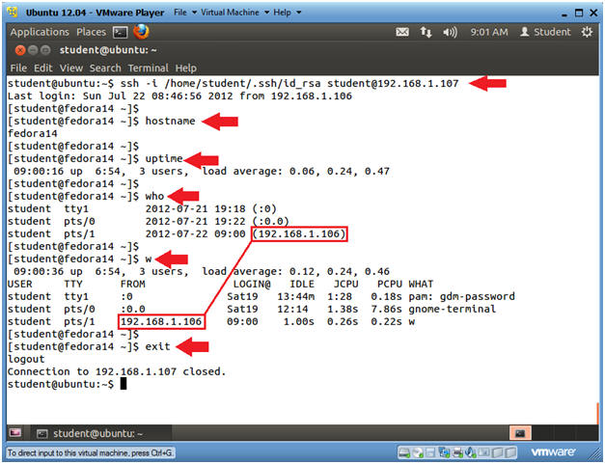Click the 9:01 AM clock in panel
This screenshot has height=464, width=605.
pos(489,32)
